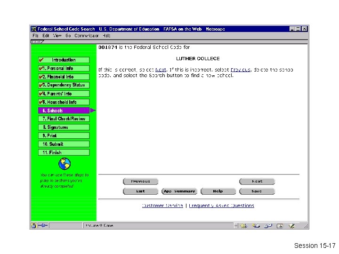This screenshot has height=254, width=339.
Task: Open the Customer Service link
Action: click(x=162, y=206)
